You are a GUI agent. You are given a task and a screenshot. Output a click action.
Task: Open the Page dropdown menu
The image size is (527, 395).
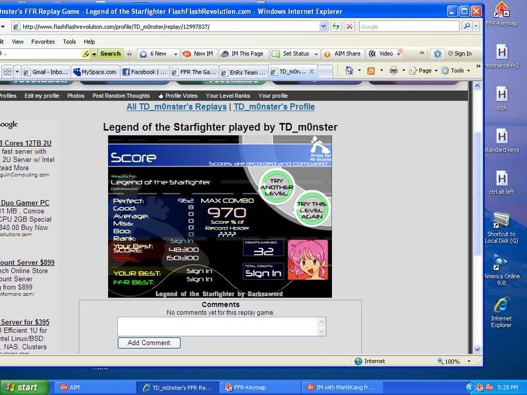pos(424,70)
